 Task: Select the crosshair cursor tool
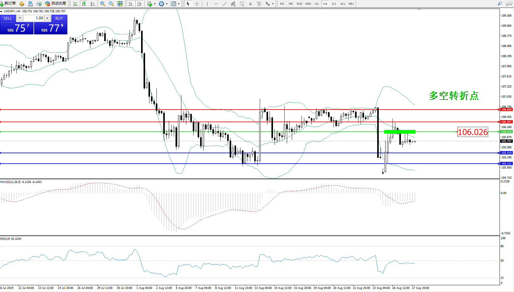coord(197,4)
